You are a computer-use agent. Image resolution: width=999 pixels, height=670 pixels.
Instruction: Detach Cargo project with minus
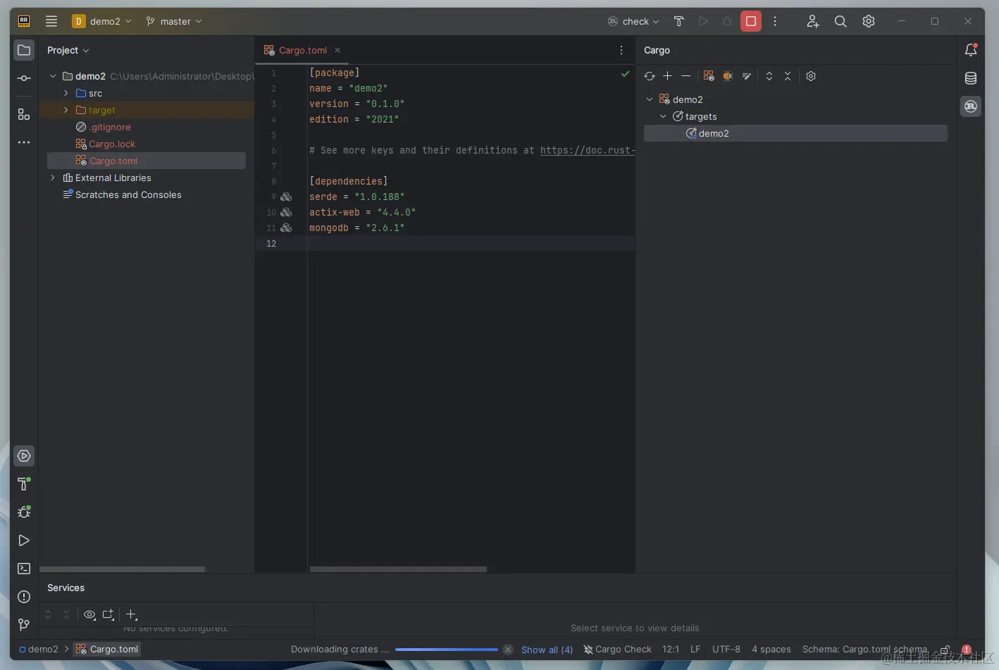(x=686, y=76)
